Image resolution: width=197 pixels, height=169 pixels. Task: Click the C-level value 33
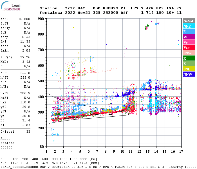pos(28,132)
